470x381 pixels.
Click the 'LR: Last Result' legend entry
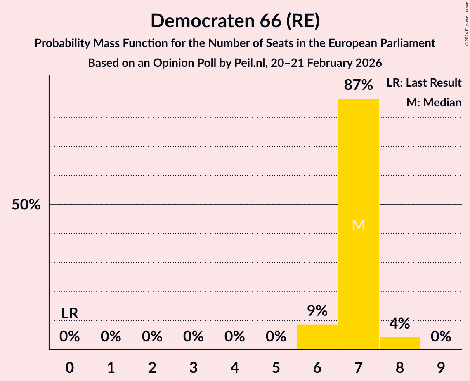coord(424,83)
